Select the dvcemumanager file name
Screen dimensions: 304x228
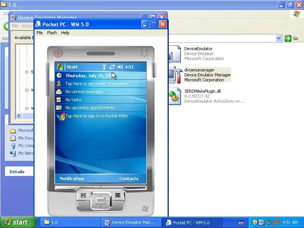(199, 70)
